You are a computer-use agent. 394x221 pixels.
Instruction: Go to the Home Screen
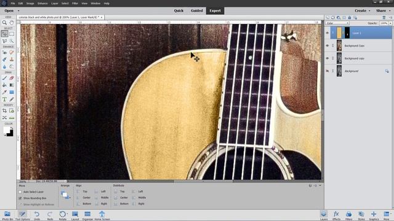pos(102,215)
